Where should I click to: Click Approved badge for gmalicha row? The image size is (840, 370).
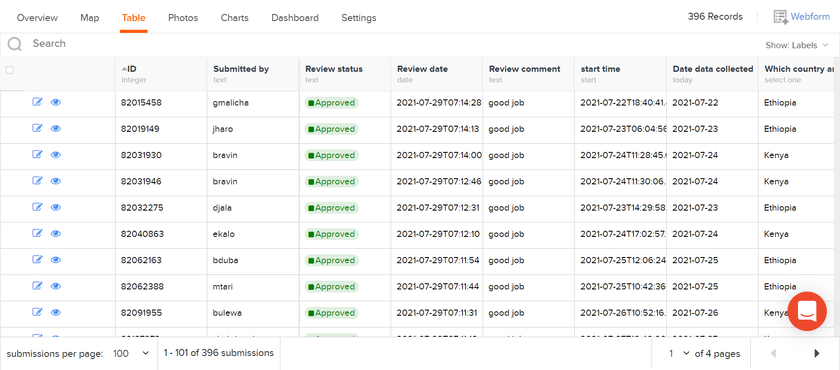pyautogui.click(x=332, y=102)
